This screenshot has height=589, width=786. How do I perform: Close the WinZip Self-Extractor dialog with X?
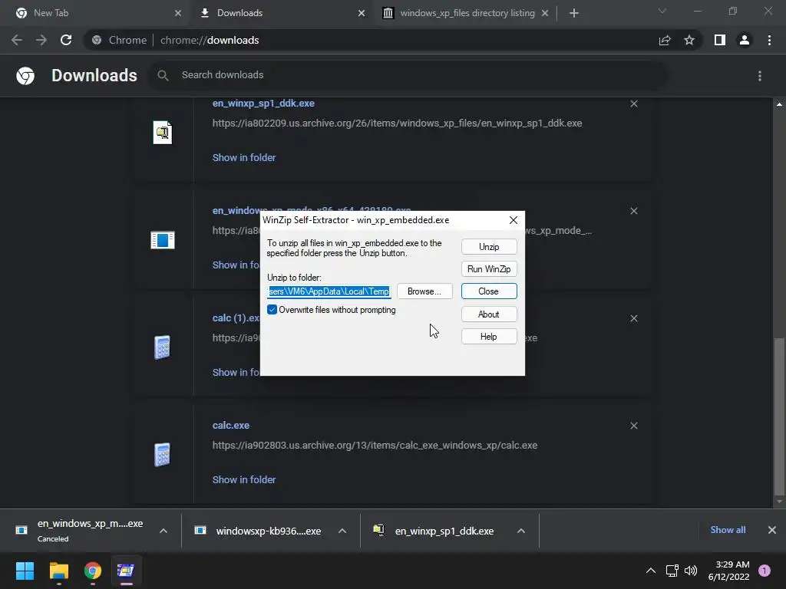(513, 220)
